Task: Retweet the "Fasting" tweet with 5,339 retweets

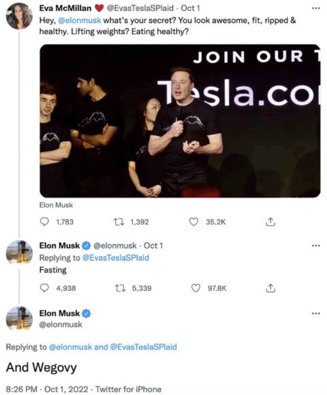Action: coord(120,288)
